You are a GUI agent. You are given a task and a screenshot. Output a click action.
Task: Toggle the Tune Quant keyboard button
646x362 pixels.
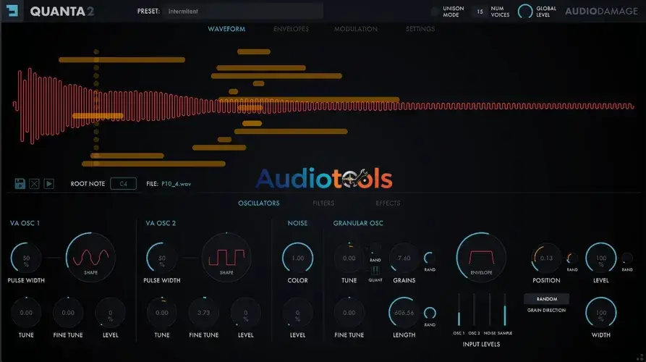pos(375,271)
